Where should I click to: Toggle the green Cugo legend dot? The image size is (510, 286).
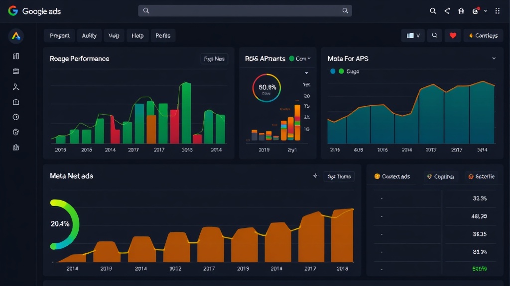[x=341, y=71]
